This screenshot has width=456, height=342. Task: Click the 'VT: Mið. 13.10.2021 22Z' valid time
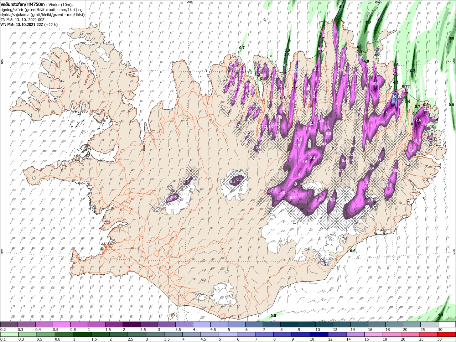click(22, 25)
